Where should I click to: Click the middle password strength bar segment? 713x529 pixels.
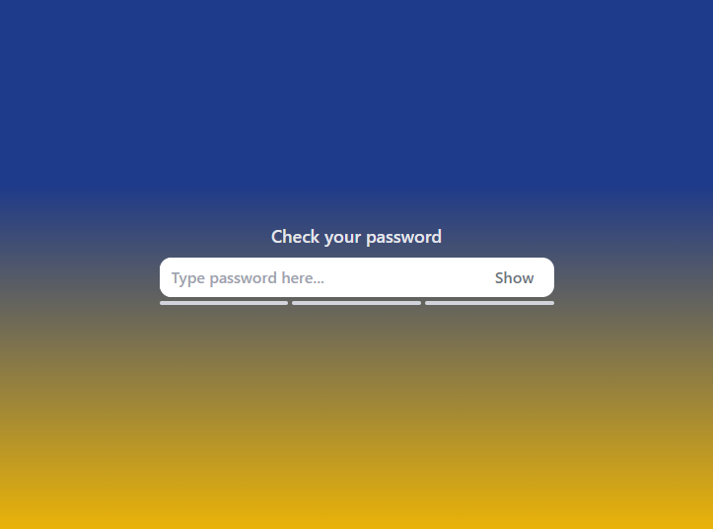[357, 303]
